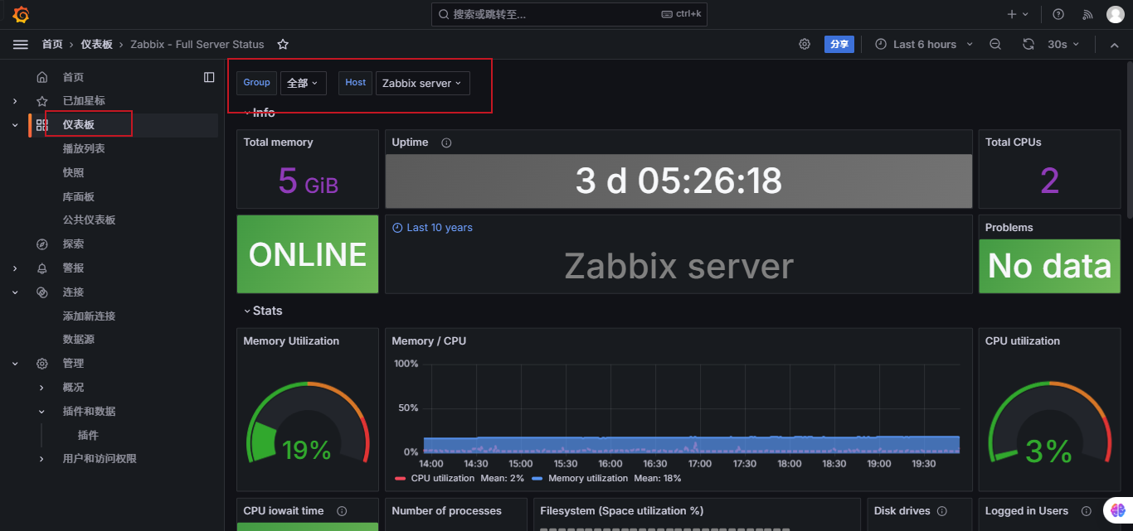Viewport: 1133px width, 531px height.
Task: Click the Administration gear icon in sidebar
Action: (42, 364)
